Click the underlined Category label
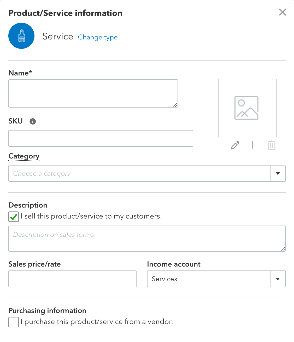 point(24,156)
